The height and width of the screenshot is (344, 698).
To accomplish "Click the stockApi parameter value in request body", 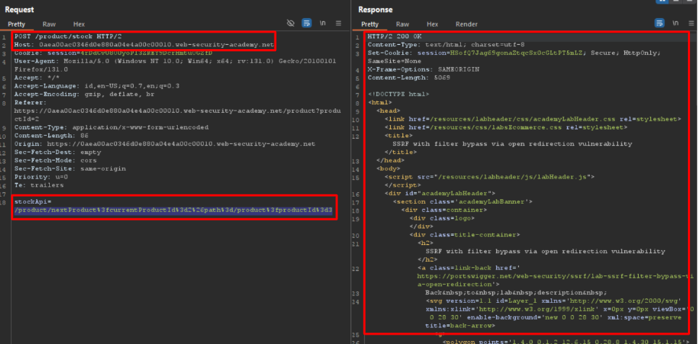I will click(x=173, y=210).
